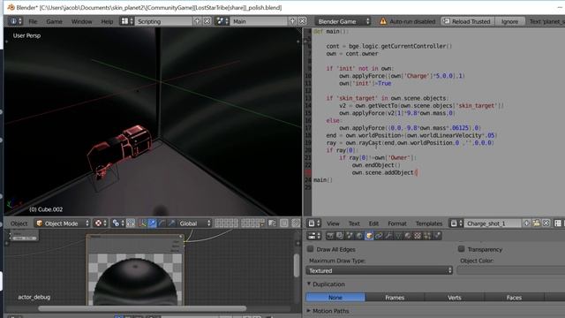The height and width of the screenshot is (318, 565).
Task: Select the translate manipulator arrow icon
Action: 153,223
